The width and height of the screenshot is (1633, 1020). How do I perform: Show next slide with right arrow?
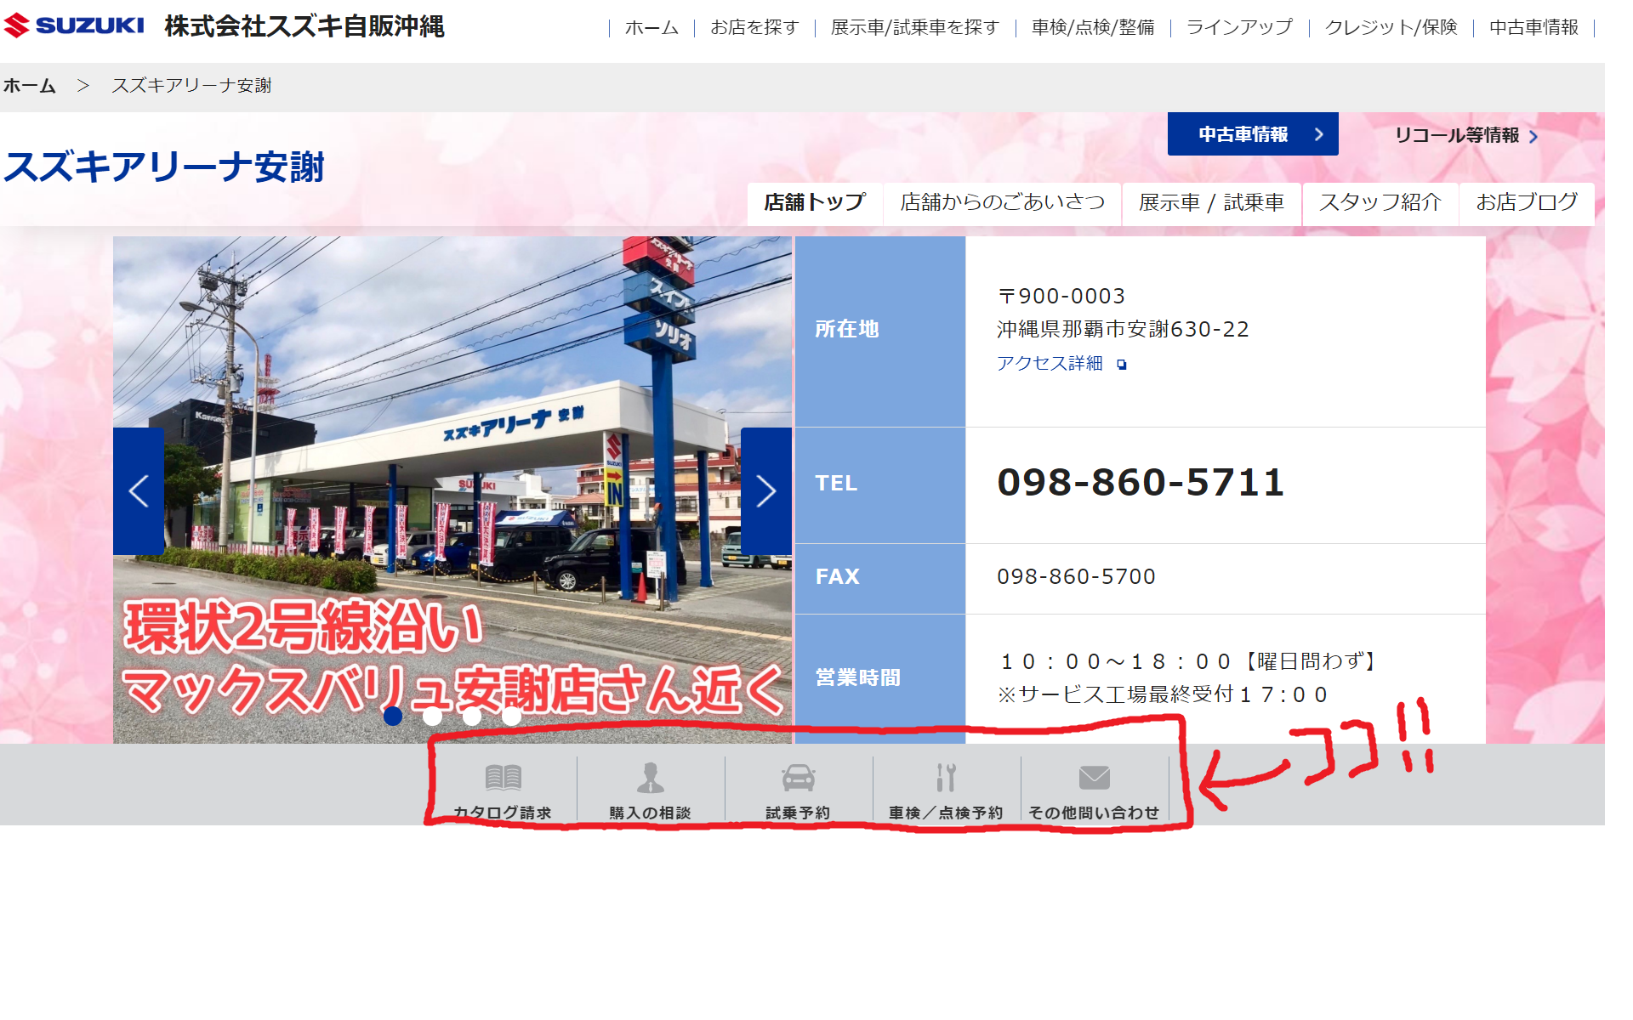(766, 491)
